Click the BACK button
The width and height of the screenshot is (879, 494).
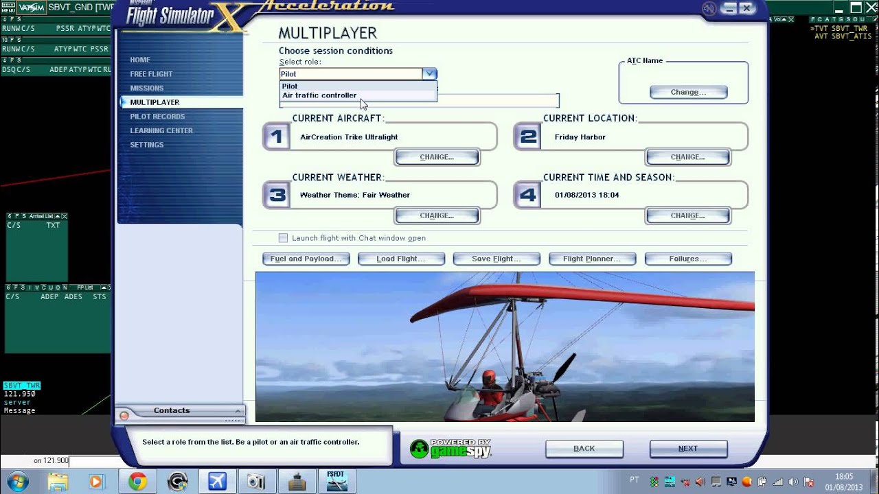pyautogui.click(x=584, y=449)
